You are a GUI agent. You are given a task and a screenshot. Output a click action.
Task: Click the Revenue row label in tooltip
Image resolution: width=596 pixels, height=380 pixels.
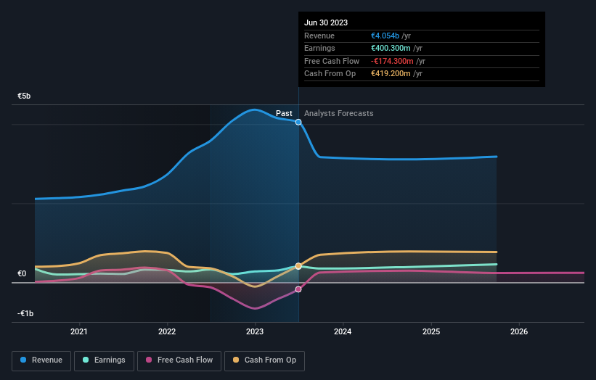point(319,36)
